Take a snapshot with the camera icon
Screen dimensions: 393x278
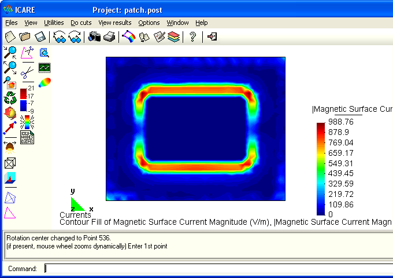point(94,37)
